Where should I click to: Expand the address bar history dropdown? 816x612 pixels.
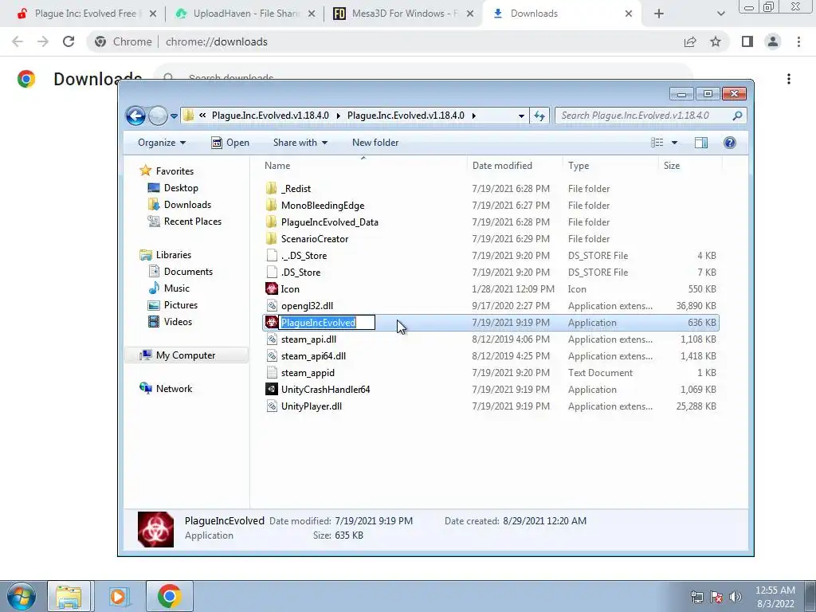(x=521, y=116)
